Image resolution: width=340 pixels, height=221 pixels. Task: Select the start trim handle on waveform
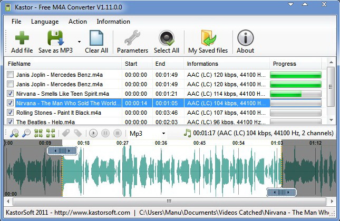(62, 150)
